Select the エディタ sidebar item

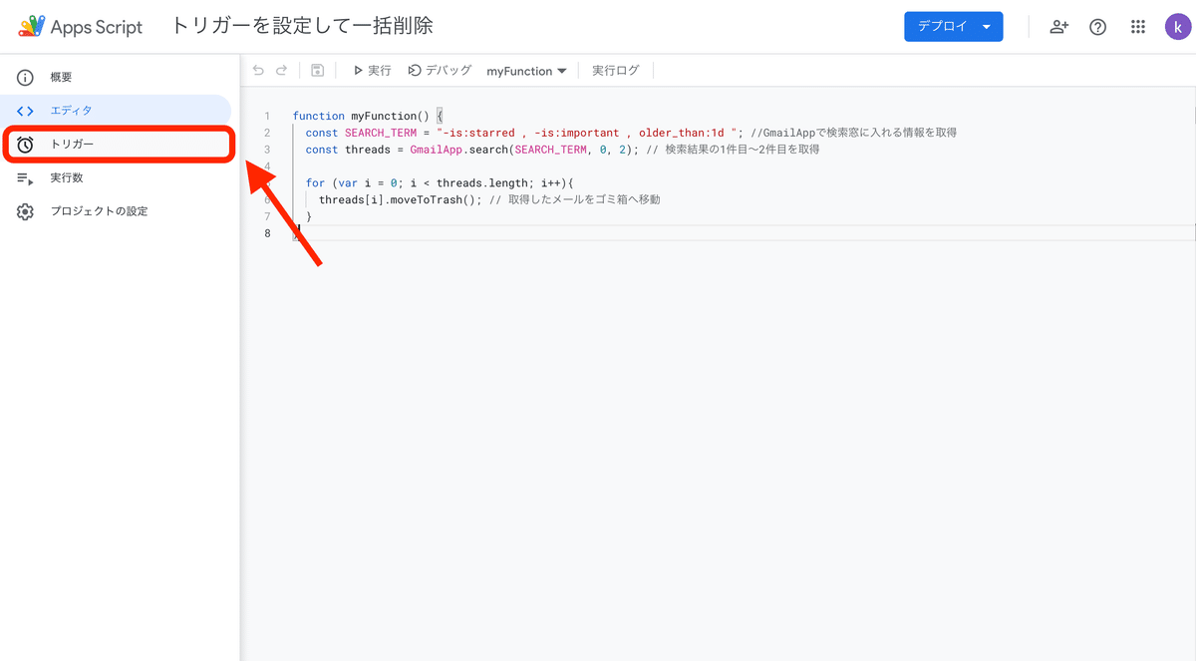tap(116, 111)
